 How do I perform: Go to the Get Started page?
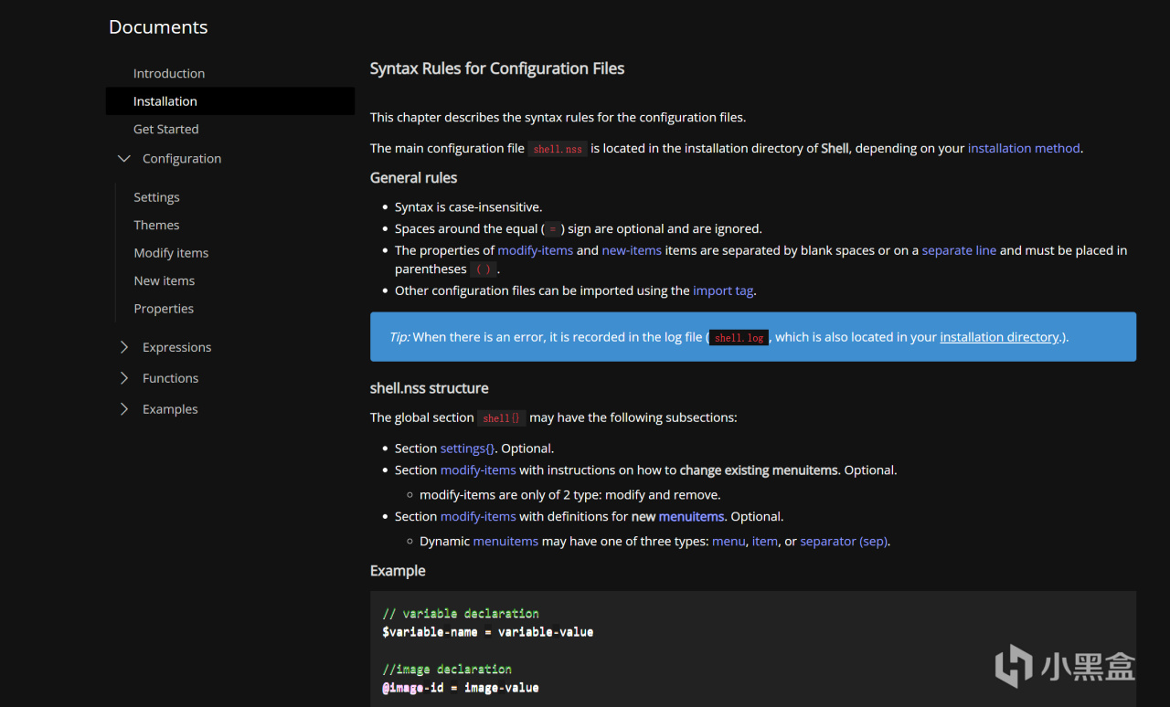166,130
